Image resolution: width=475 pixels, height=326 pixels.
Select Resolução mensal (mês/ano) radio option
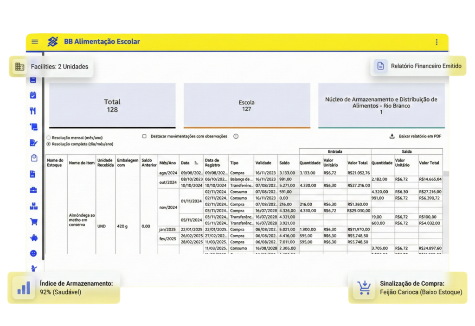click(49, 138)
